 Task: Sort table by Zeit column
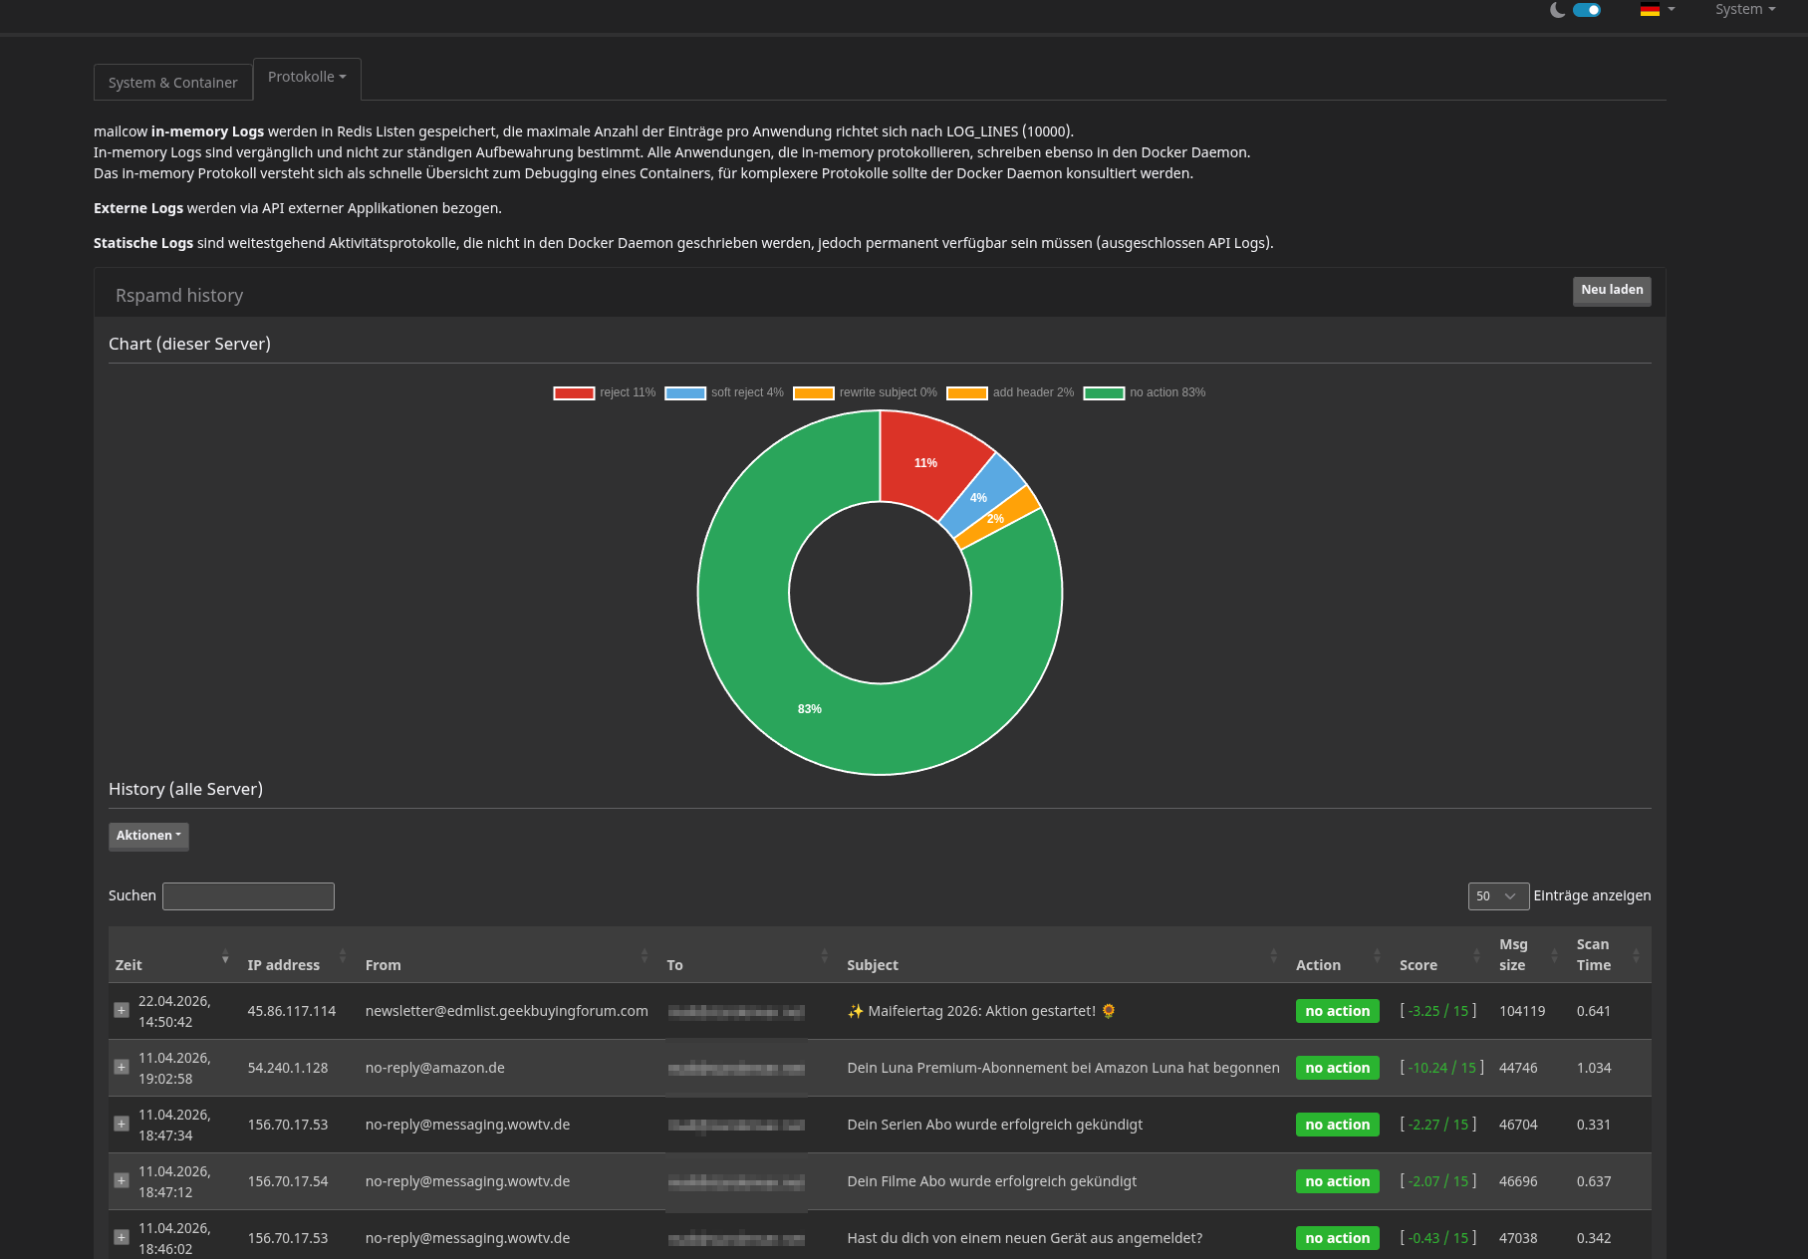pyautogui.click(x=129, y=965)
